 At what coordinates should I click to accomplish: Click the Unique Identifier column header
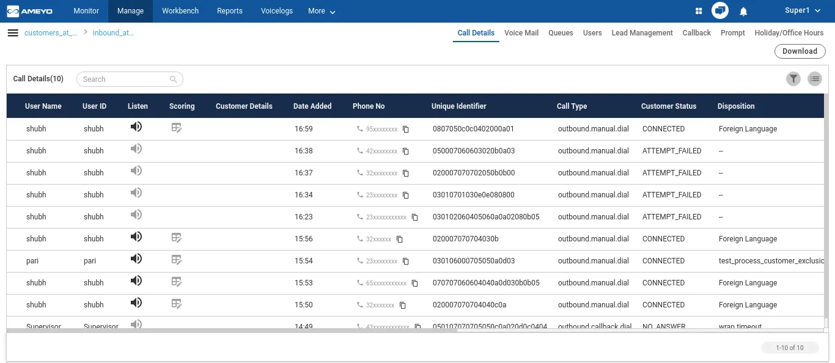(459, 106)
